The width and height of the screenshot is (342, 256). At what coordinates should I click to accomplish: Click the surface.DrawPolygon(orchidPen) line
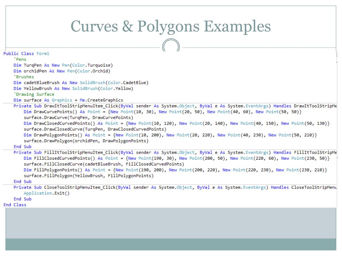point(86,141)
